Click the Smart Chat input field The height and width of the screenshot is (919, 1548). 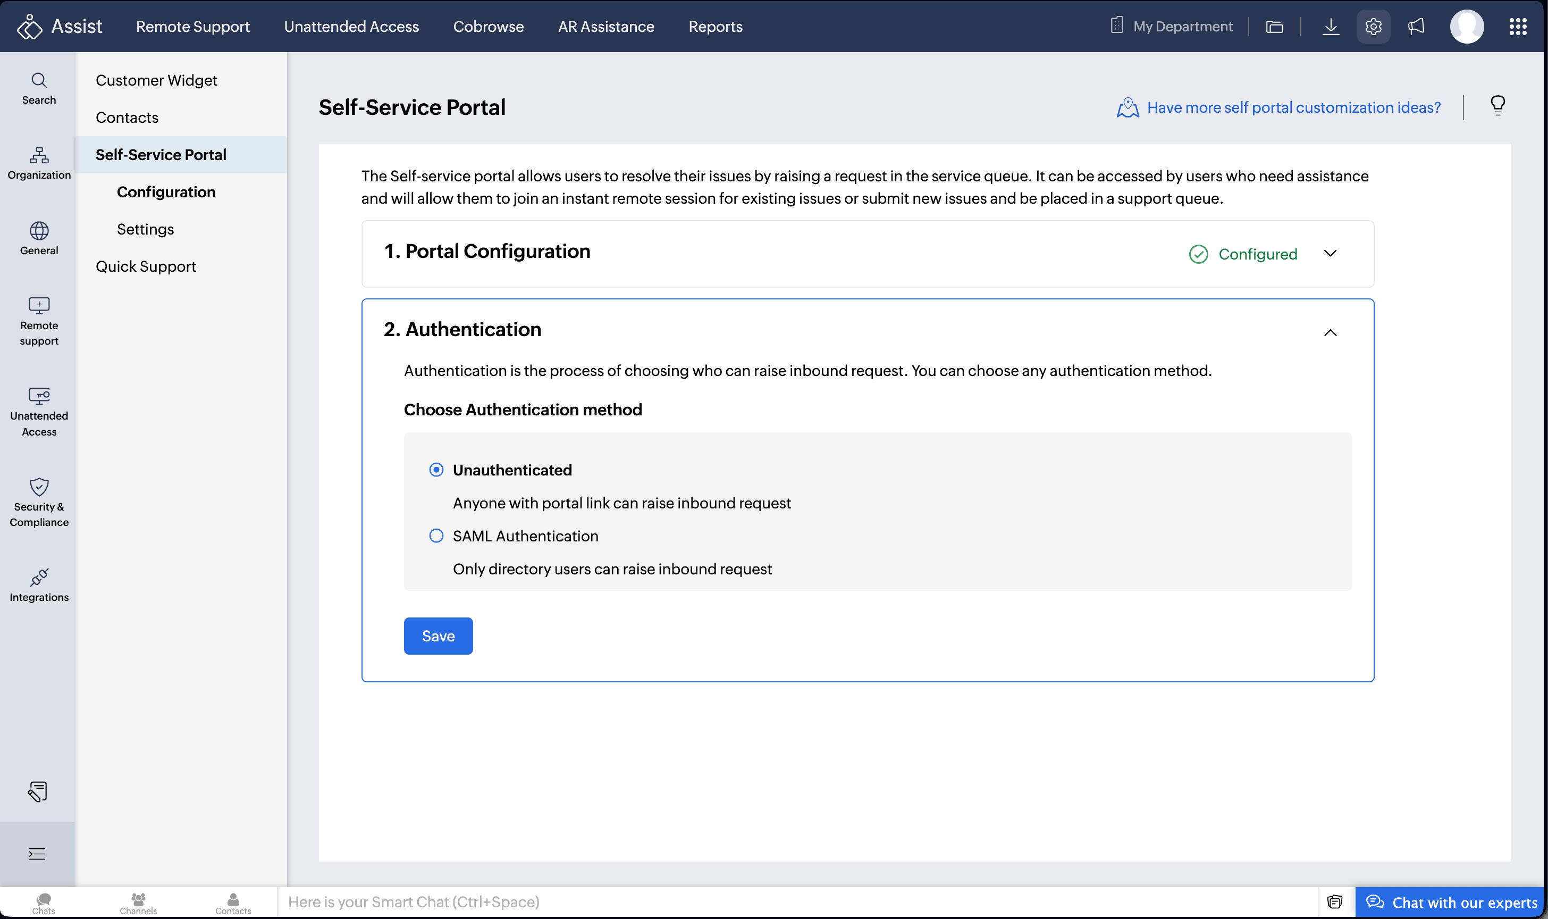tap(798, 901)
